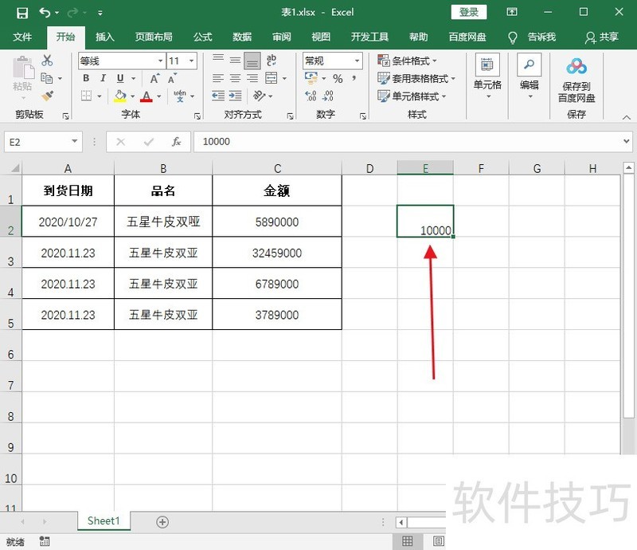Image resolution: width=637 pixels, height=550 pixels.
Task: Open number format dropdown 常规
Action: point(357,61)
